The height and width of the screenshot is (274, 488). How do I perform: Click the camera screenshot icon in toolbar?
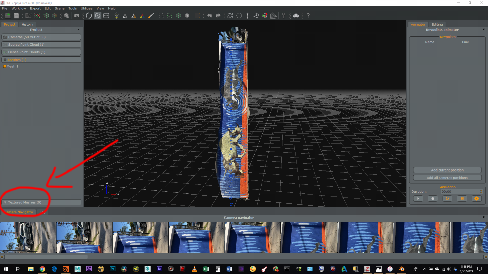pos(77,16)
